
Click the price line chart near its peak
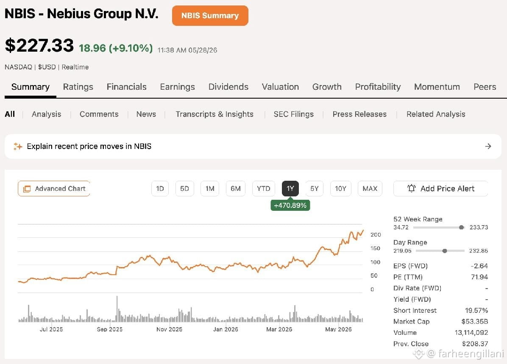point(363,231)
